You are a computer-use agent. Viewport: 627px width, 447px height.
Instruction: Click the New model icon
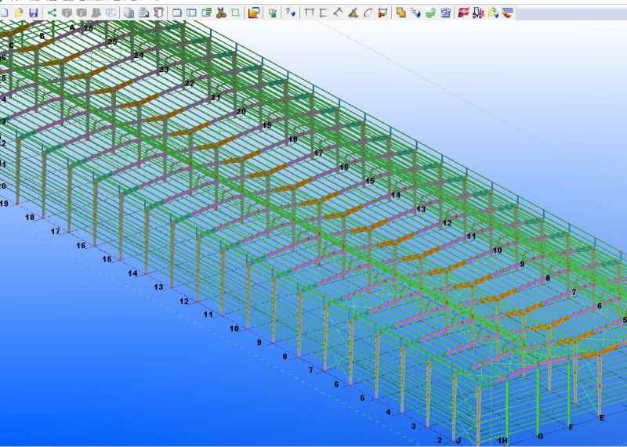5,13
